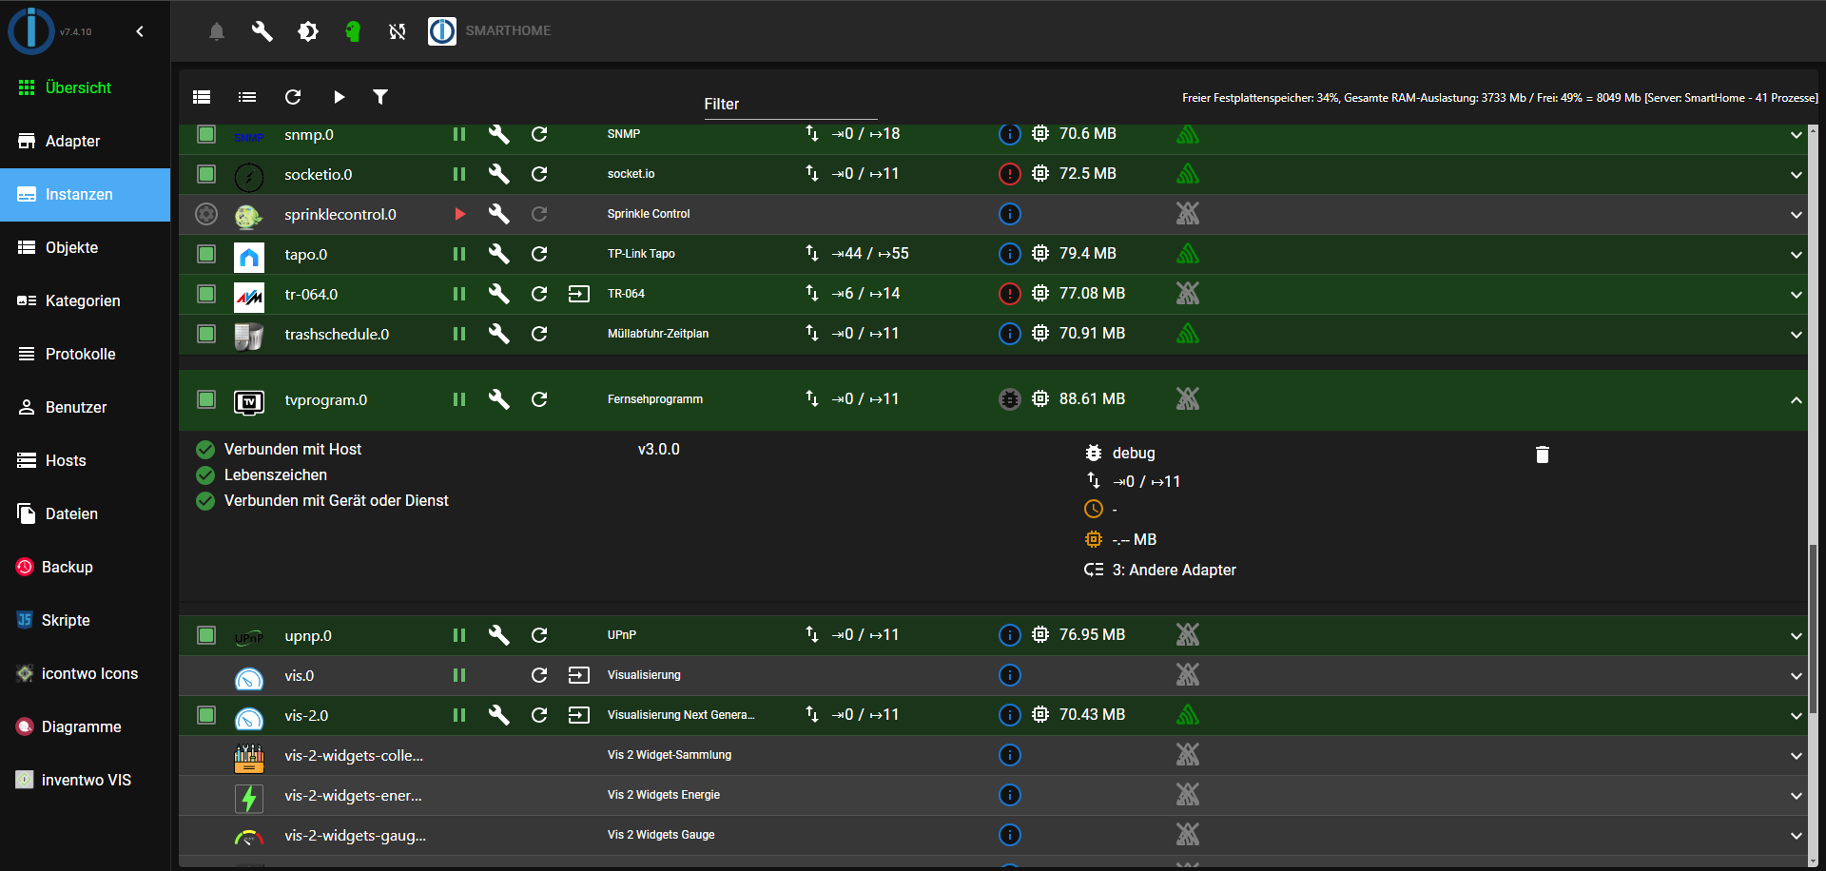Select the tvprogram.0 checkbox
Screen dimensions: 1826x871
(206, 399)
